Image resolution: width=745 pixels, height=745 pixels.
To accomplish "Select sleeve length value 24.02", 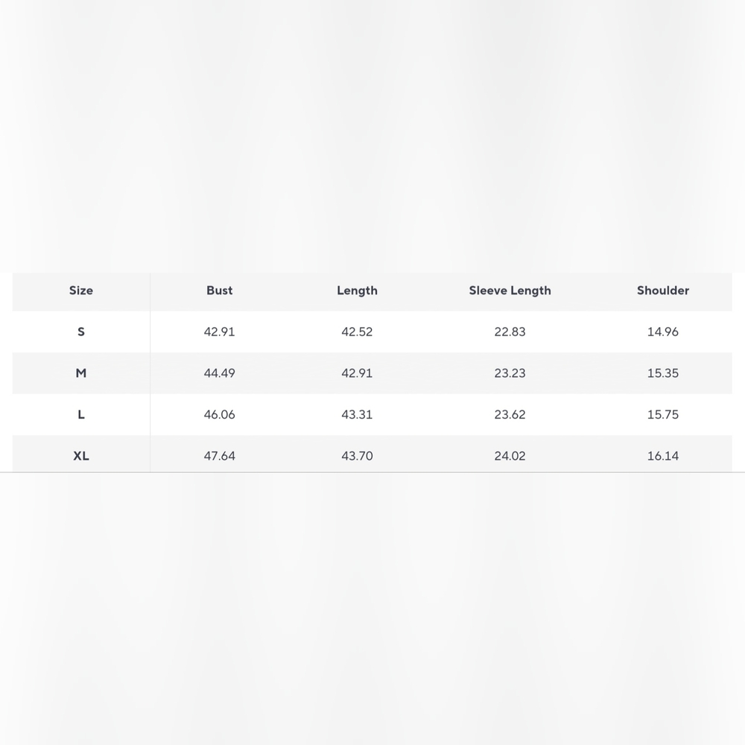I will pyautogui.click(x=510, y=456).
